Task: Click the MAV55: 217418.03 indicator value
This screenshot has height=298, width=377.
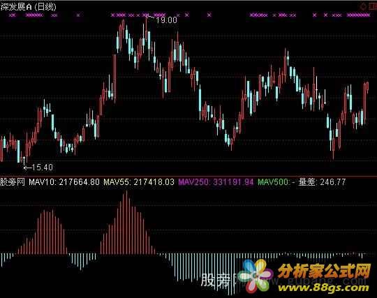Action: point(139,182)
